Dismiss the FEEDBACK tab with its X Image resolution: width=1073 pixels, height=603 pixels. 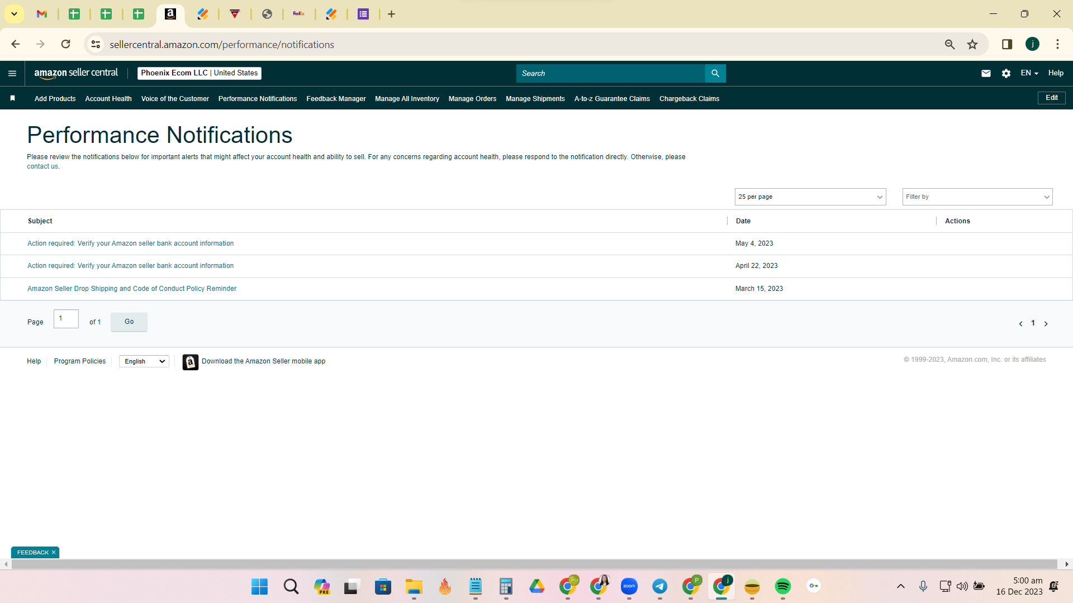(x=54, y=552)
